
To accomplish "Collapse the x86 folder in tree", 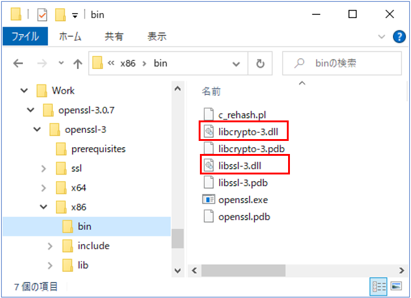I will tap(43, 207).
